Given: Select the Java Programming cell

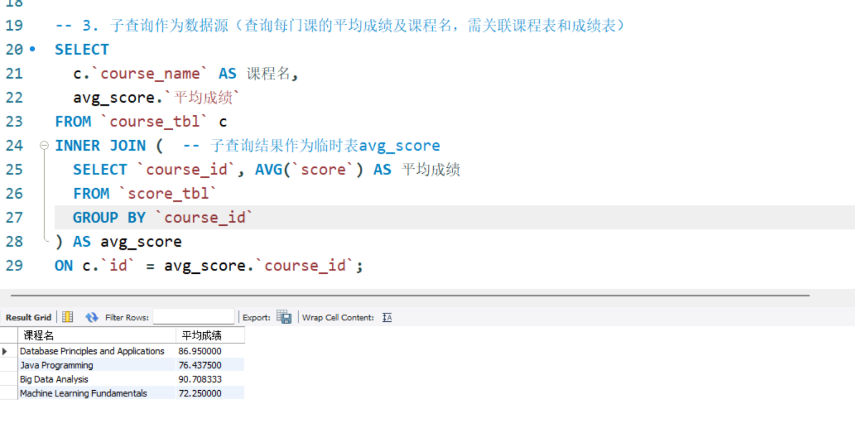Looking at the screenshot, I should pos(97,365).
